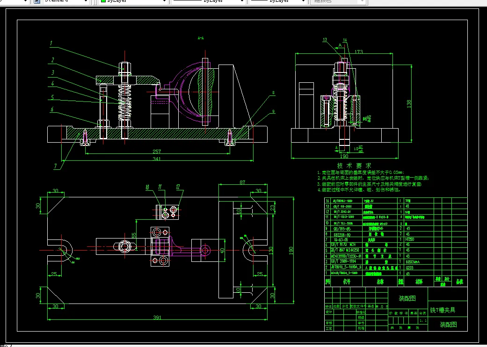Image resolution: width=487 pixels, height=347 pixels.
Task: Select the 130 dimension in plan view
Action: coord(271,250)
